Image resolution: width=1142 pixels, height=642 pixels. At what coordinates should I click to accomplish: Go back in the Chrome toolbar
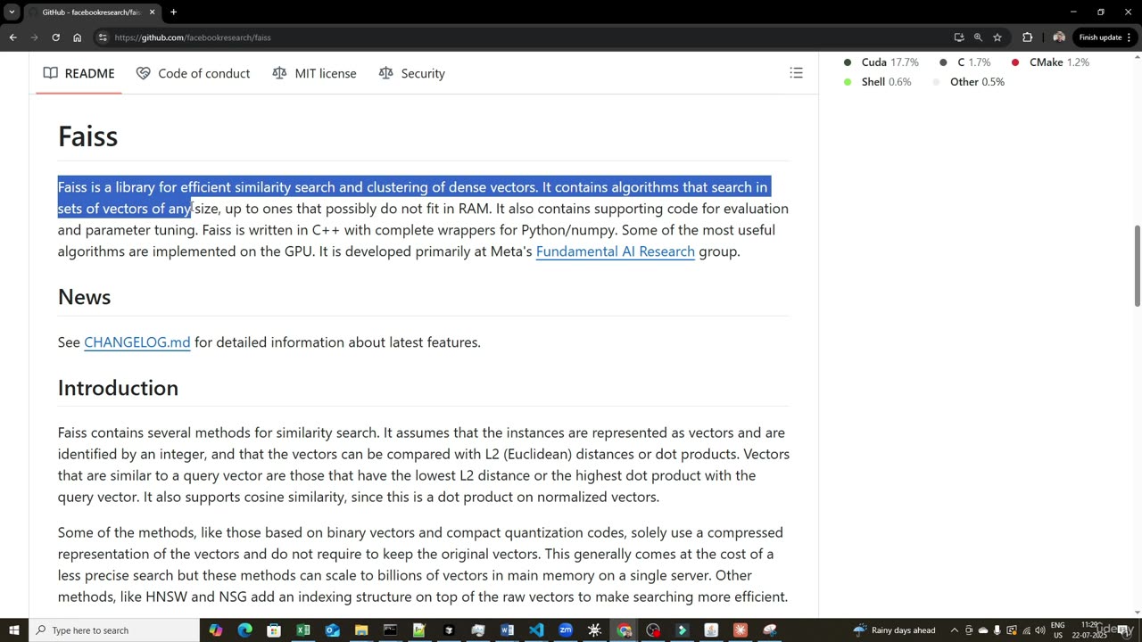point(12,37)
